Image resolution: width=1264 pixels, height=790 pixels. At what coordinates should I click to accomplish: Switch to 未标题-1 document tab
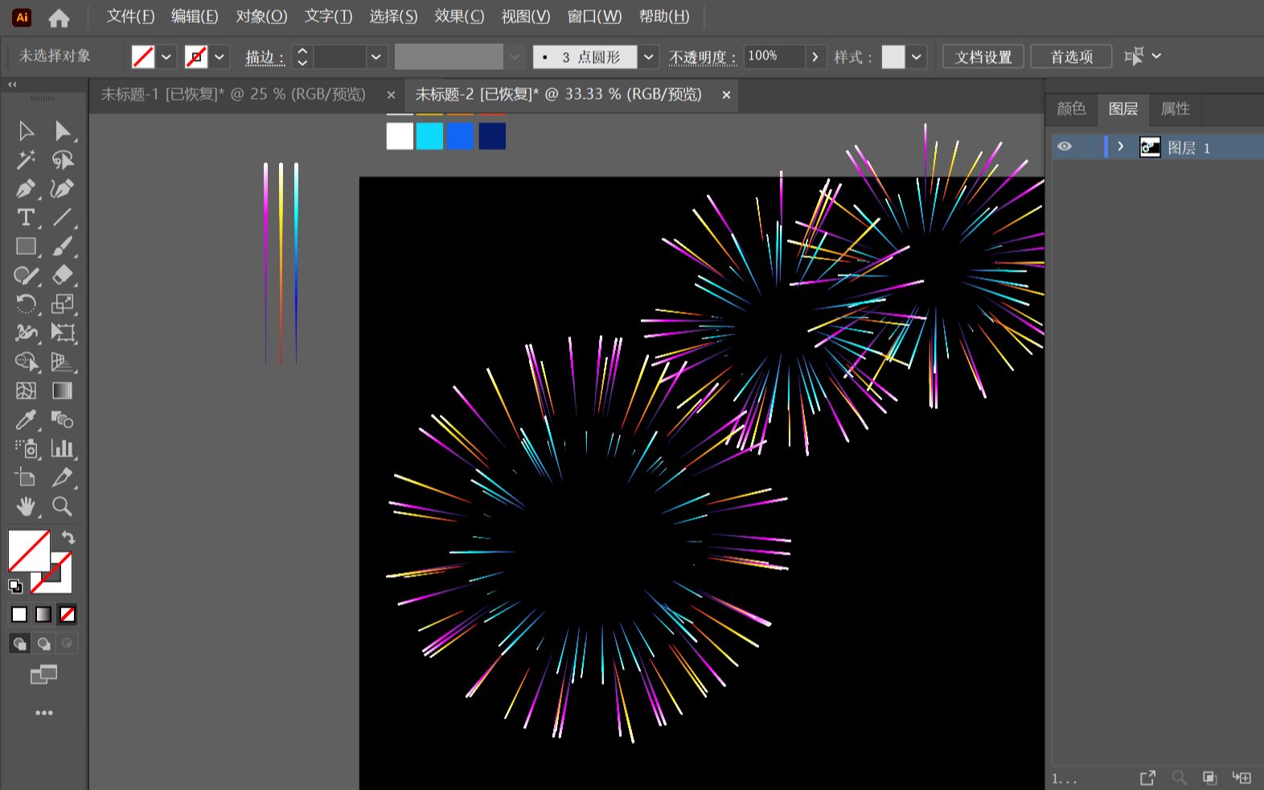coord(233,95)
